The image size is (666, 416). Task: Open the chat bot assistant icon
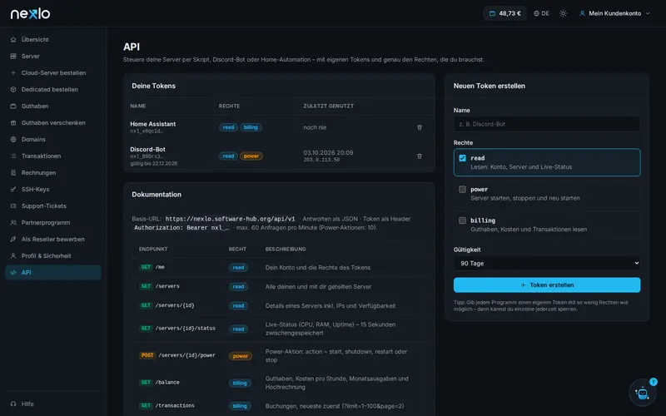click(x=642, y=393)
